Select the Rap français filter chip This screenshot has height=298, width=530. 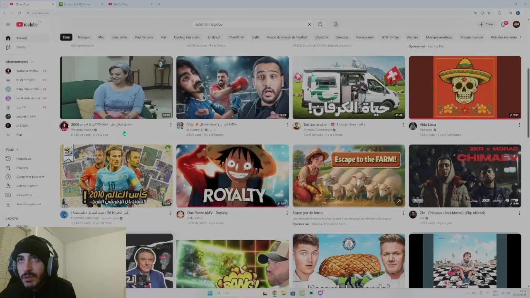pos(144,37)
